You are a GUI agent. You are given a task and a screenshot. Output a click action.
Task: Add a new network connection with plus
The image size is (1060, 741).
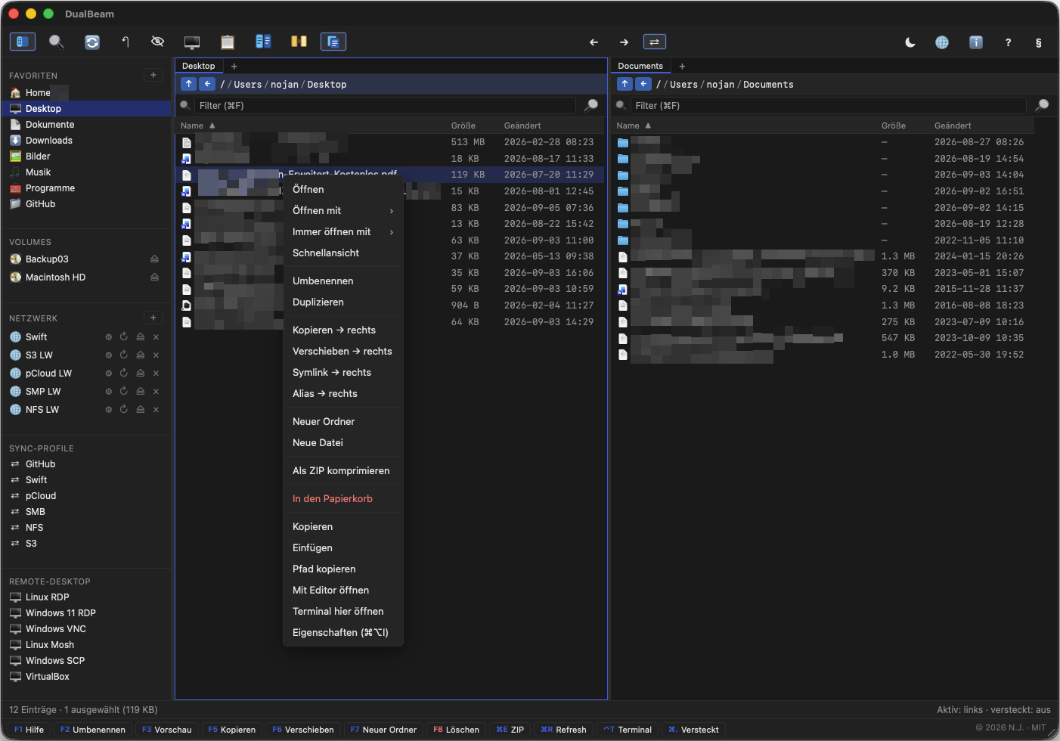point(153,318)
